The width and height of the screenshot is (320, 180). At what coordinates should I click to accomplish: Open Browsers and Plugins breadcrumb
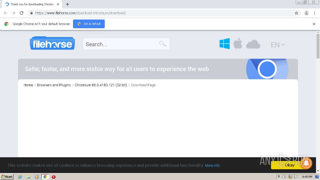(x=54, y=85)
